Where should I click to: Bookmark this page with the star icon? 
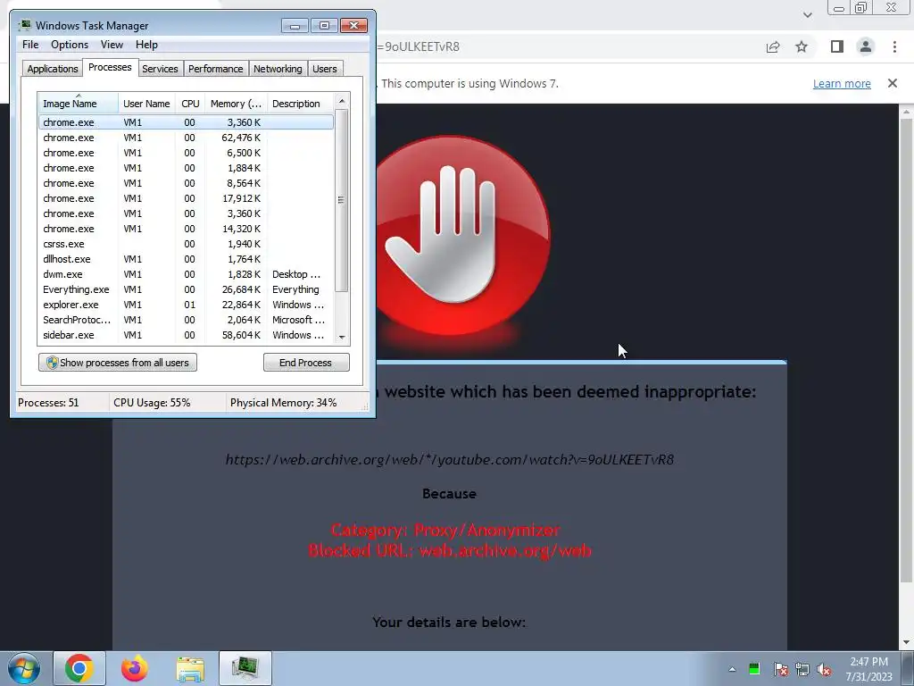point(802,46)
